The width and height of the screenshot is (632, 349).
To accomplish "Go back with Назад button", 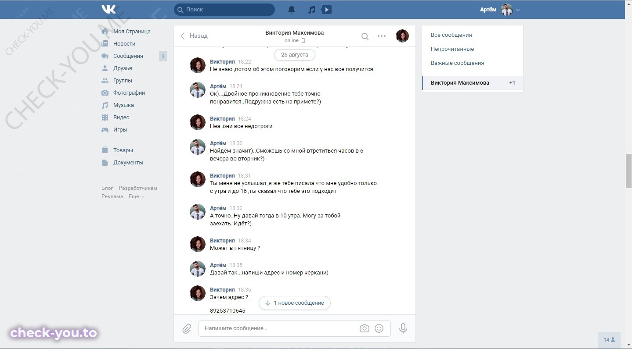I will (x=194, y=36).
